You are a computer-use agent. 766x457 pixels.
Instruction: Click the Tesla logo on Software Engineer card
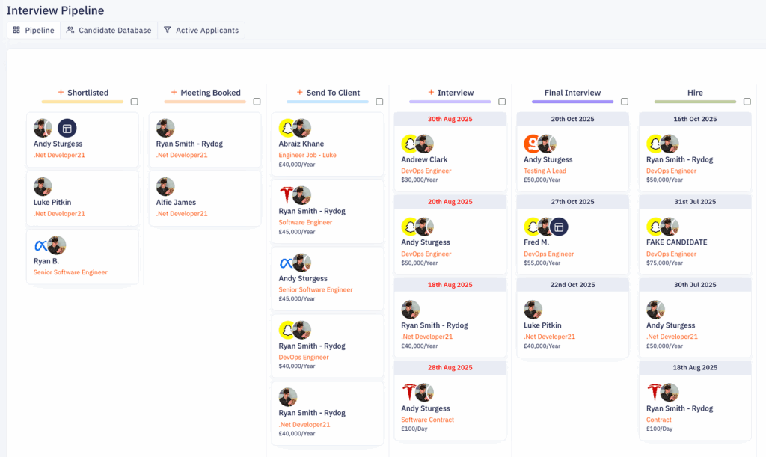click(x=287, y=196)
